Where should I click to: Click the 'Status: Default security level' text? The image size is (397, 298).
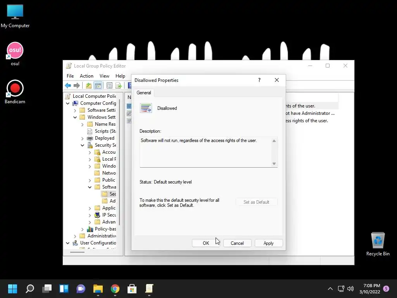point(166,182)
